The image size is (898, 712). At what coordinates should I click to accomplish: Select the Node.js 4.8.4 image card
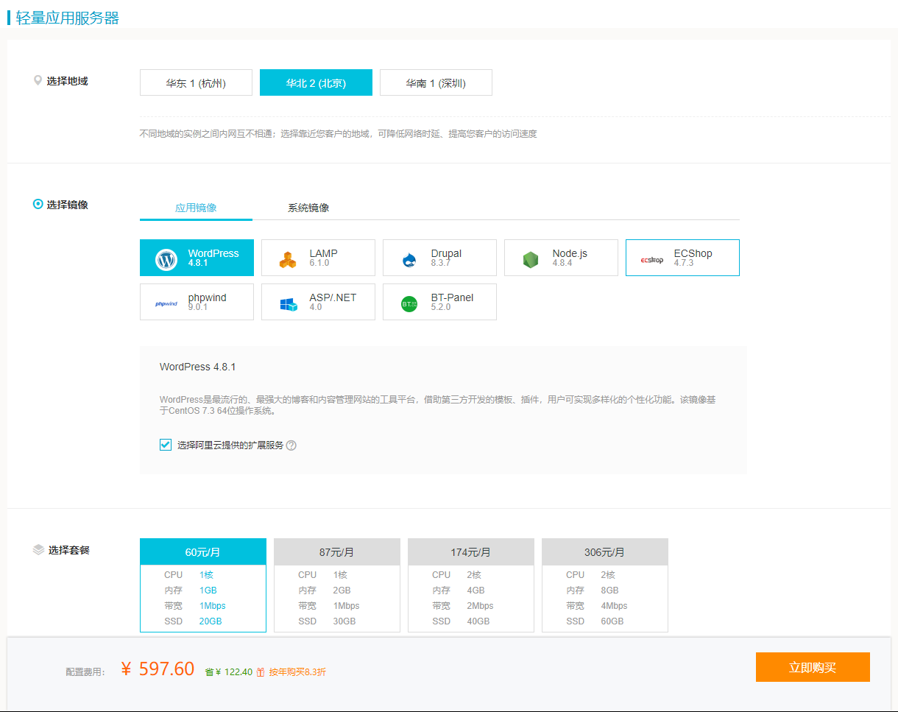561,258
